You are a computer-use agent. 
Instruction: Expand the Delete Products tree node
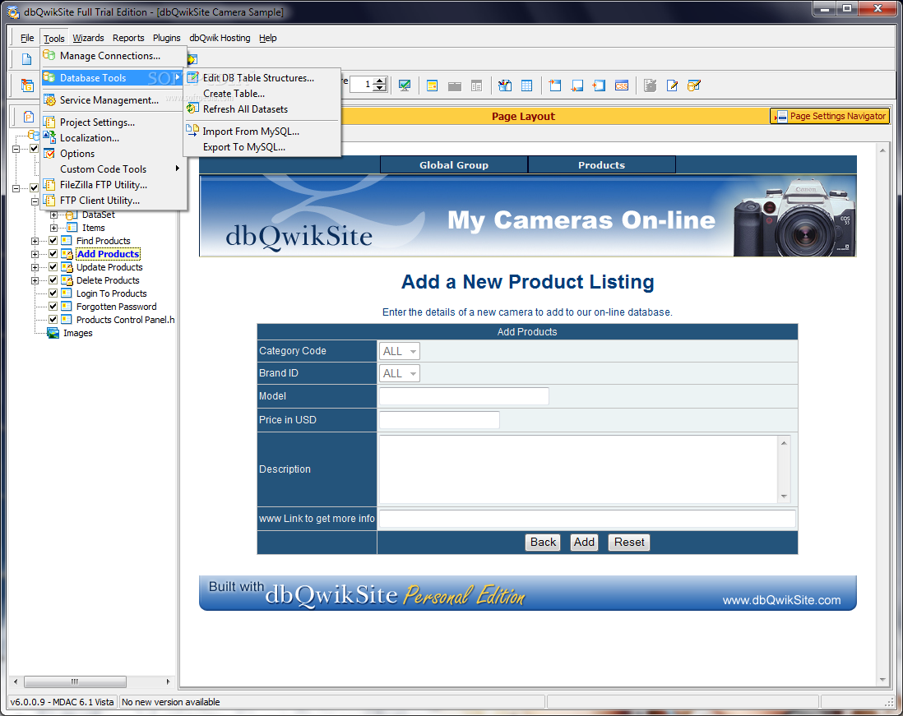(x=35, y=281)
